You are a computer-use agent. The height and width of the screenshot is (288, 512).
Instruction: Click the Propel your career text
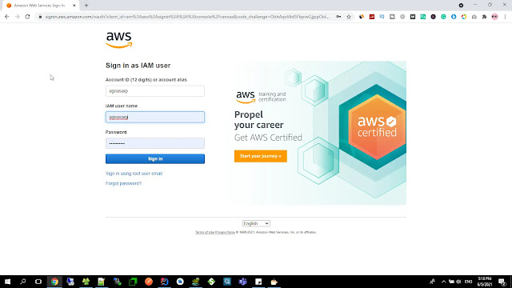tap(259, 119)
